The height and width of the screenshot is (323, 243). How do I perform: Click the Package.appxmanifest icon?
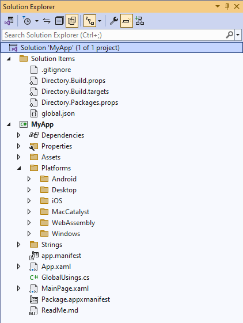point(34,299)
